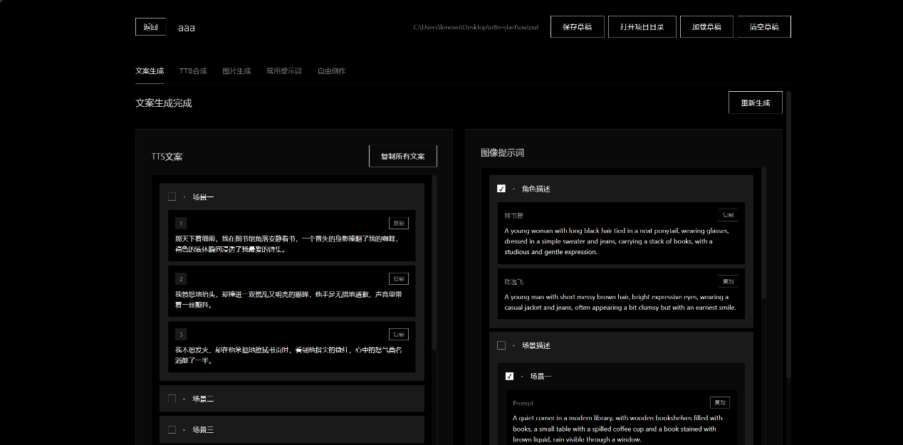
Task: Switch to the TTS合成 tab
Action: tap(193, 71)
